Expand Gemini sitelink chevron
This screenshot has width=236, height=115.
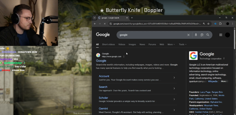click(174, 110)
